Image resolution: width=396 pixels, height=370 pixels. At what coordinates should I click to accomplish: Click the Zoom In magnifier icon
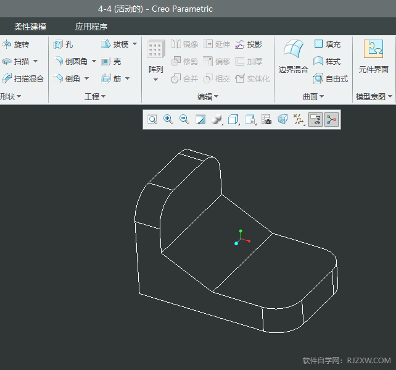click(168, 120)
